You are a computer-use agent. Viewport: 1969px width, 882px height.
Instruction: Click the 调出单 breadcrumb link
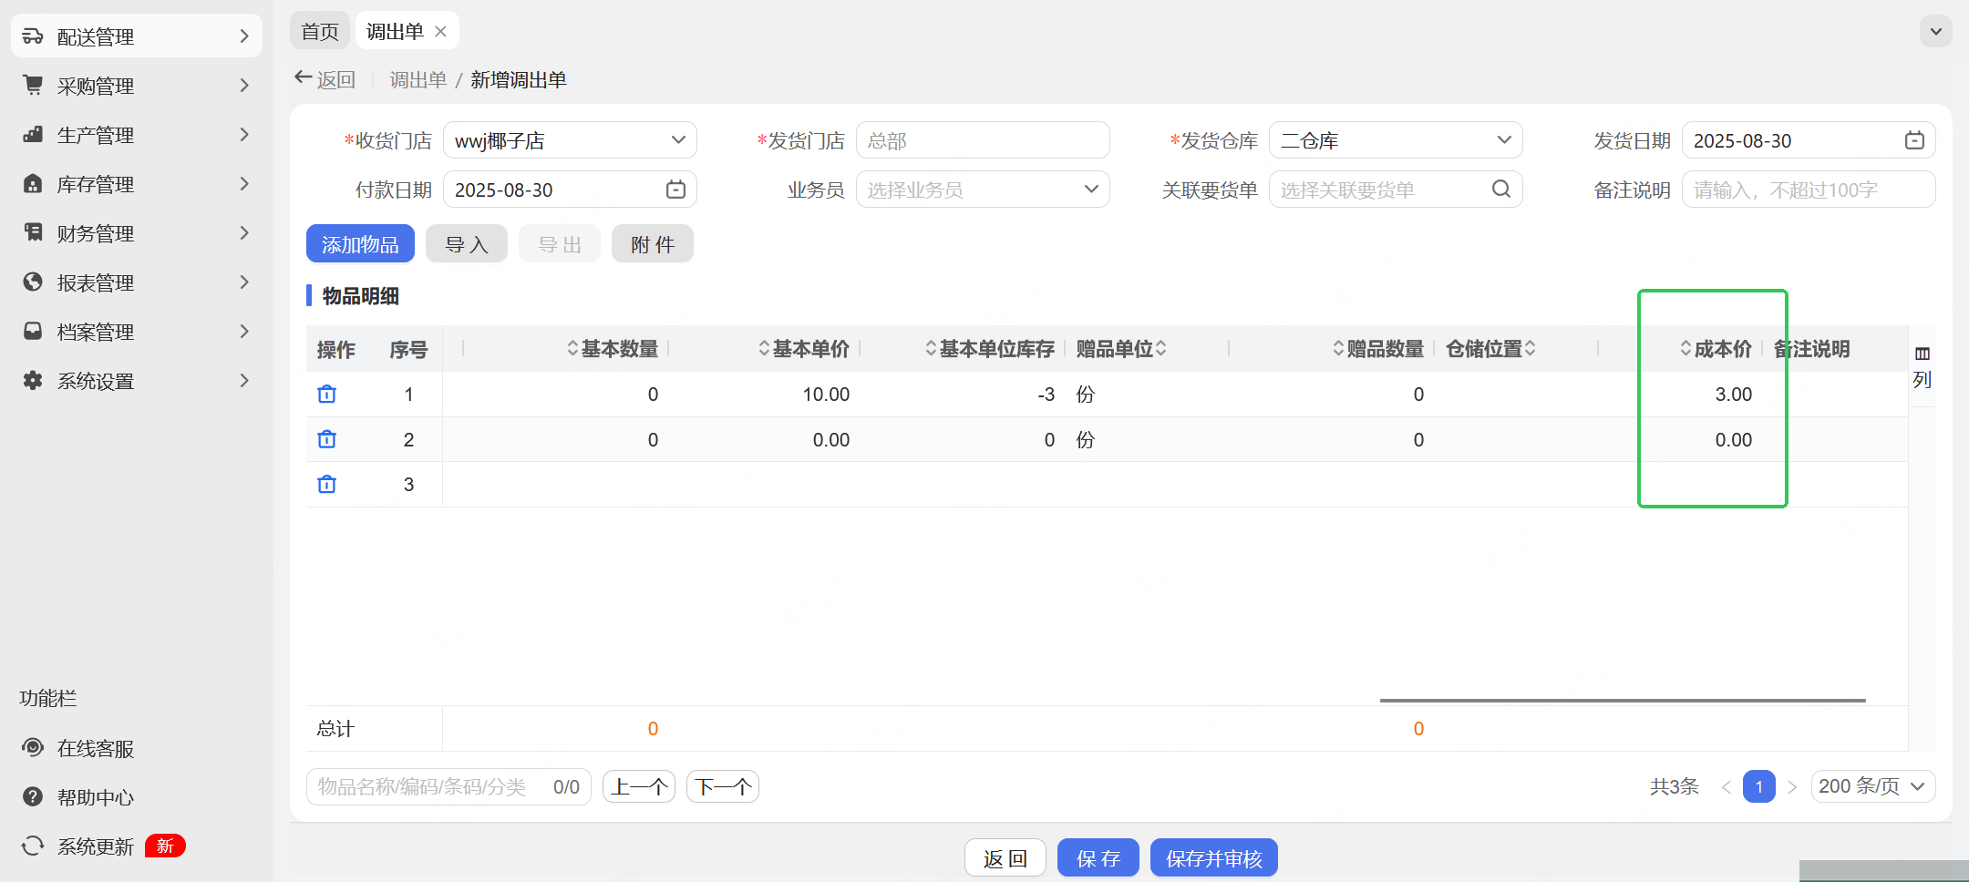pyautogui.click(x=418, y=80)
